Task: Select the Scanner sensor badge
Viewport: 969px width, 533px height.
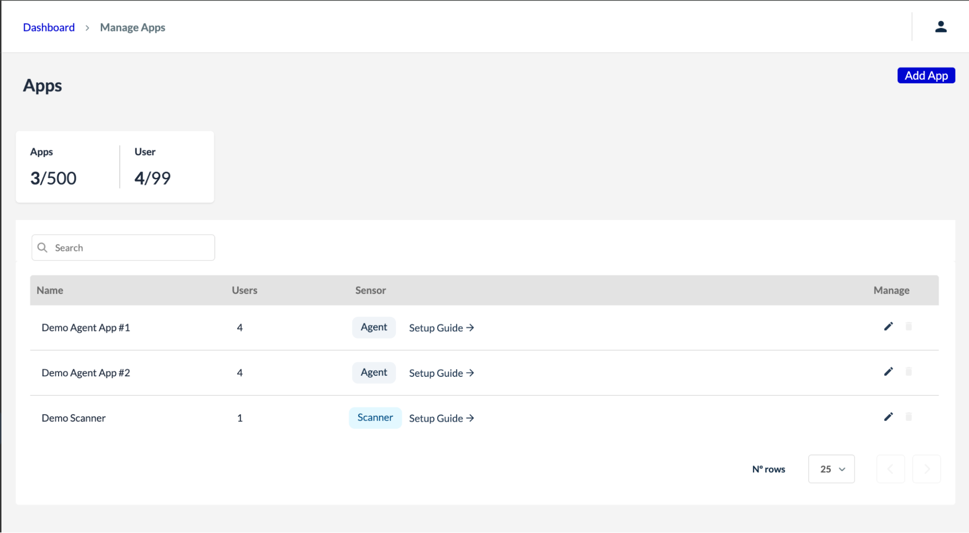Action: pos(375,418)
